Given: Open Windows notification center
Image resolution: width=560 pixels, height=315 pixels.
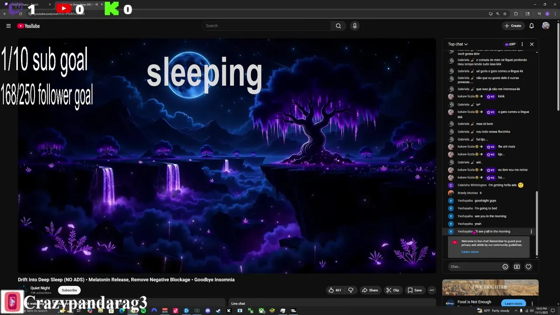Looking at the screenshot, I should coord(553,311).
